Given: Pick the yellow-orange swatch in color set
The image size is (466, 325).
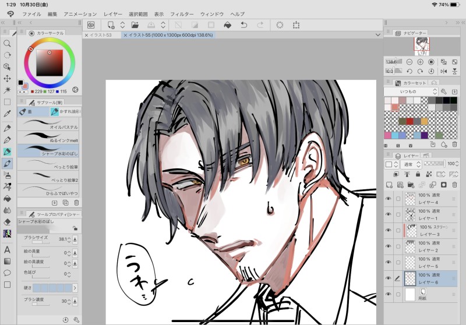Looking at the screenshot, I should click(x=425, y=121).
